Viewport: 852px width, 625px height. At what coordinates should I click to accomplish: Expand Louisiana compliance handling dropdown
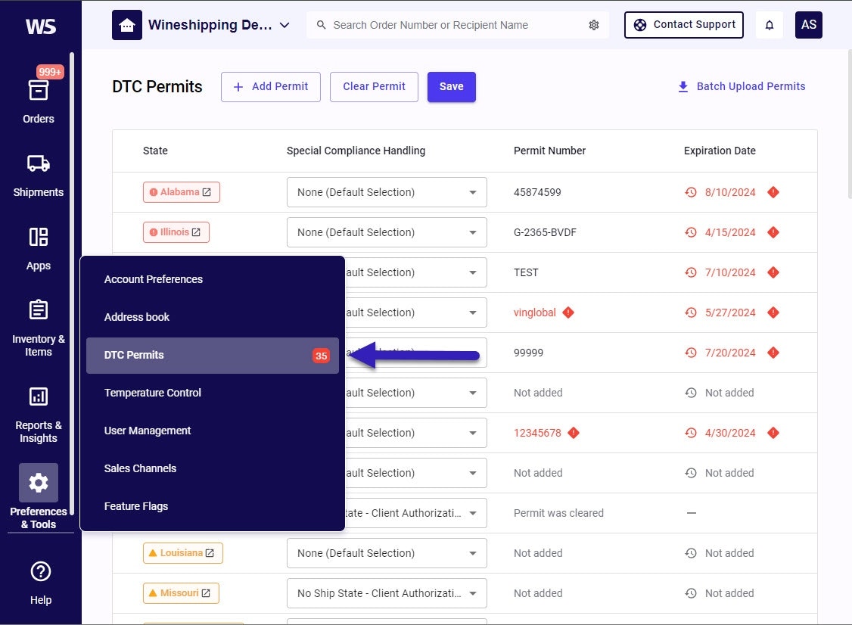click(387, 553)
